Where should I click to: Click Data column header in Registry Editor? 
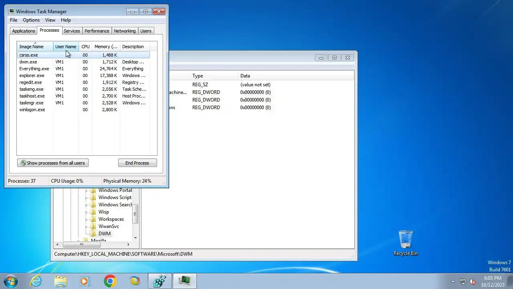(x=295, y=76)
